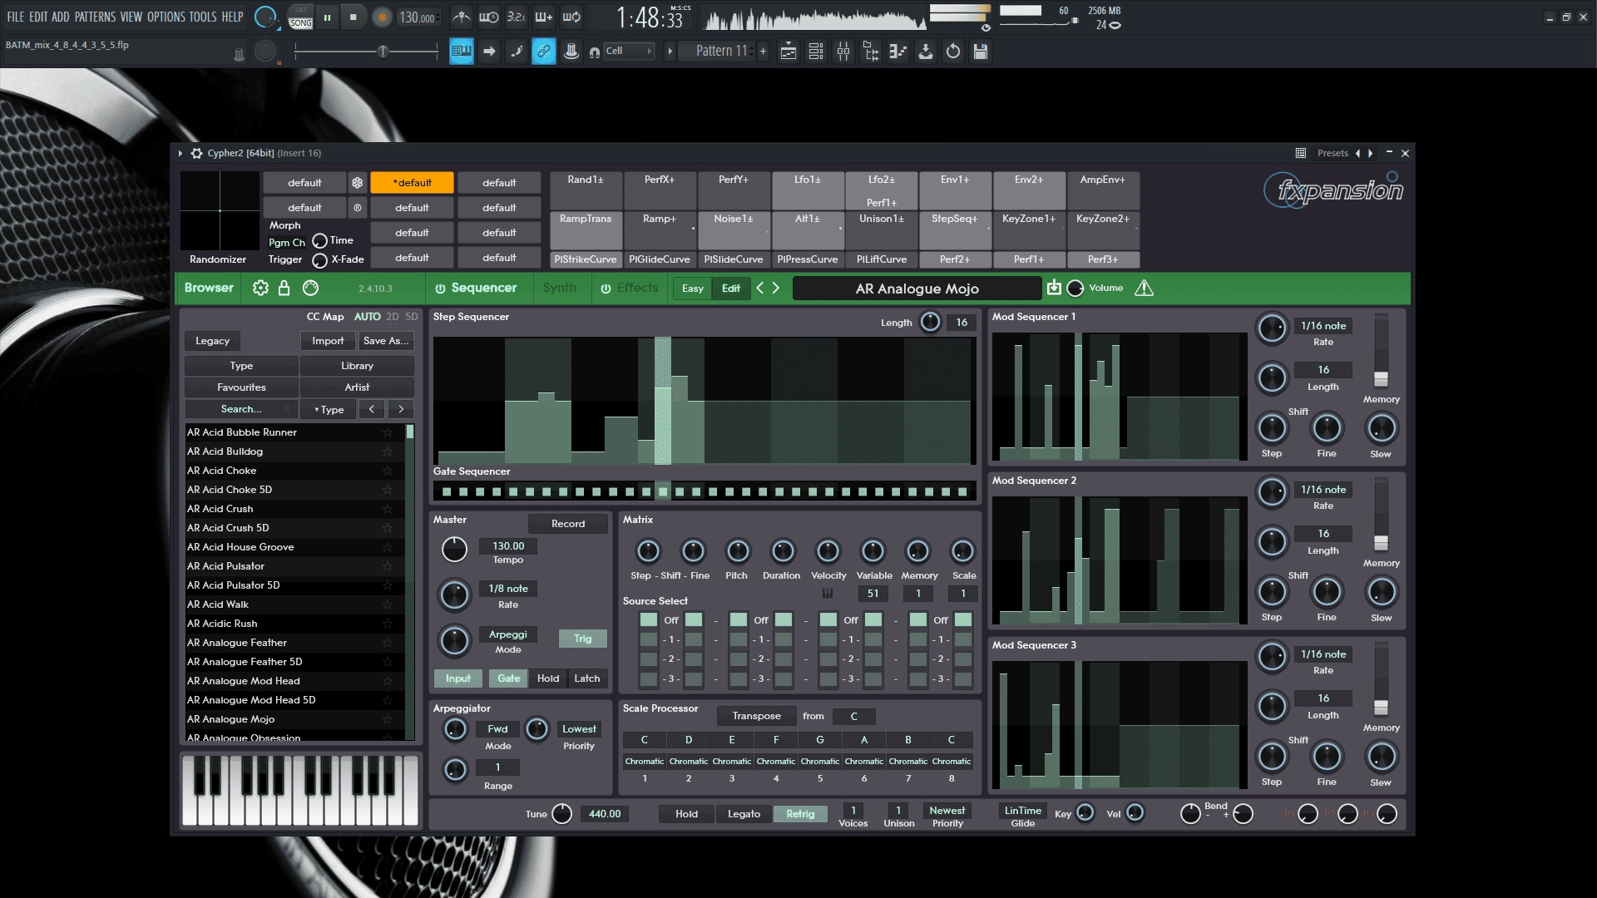Open the snap Cell dropdown
The width and height of the screenshot is (1597, 898).
(x=628, y=51)
